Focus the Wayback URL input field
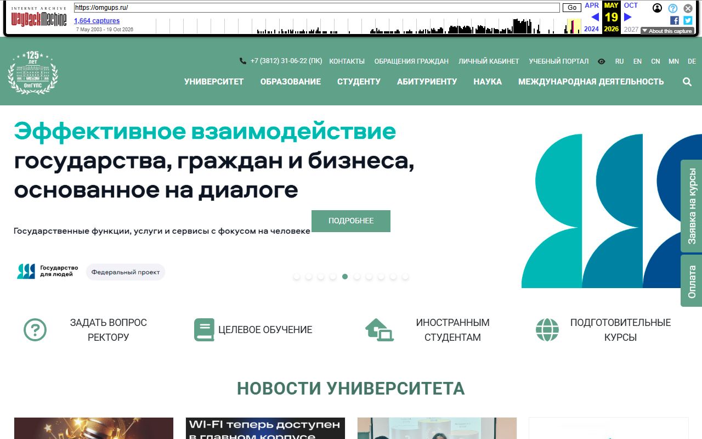The image size is (702, 439). click(317, 8)
